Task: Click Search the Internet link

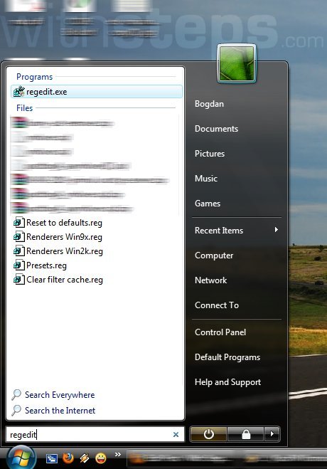Action: pos(60,411)
